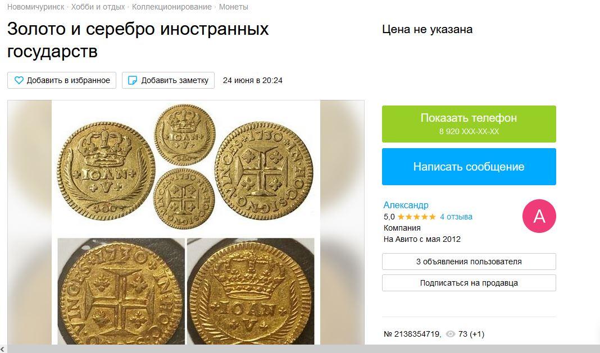Open the main coin photo

click(186, 223)
